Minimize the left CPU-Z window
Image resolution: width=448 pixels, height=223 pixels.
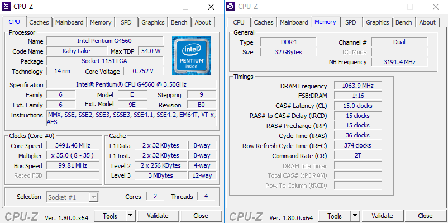[161, 7]
